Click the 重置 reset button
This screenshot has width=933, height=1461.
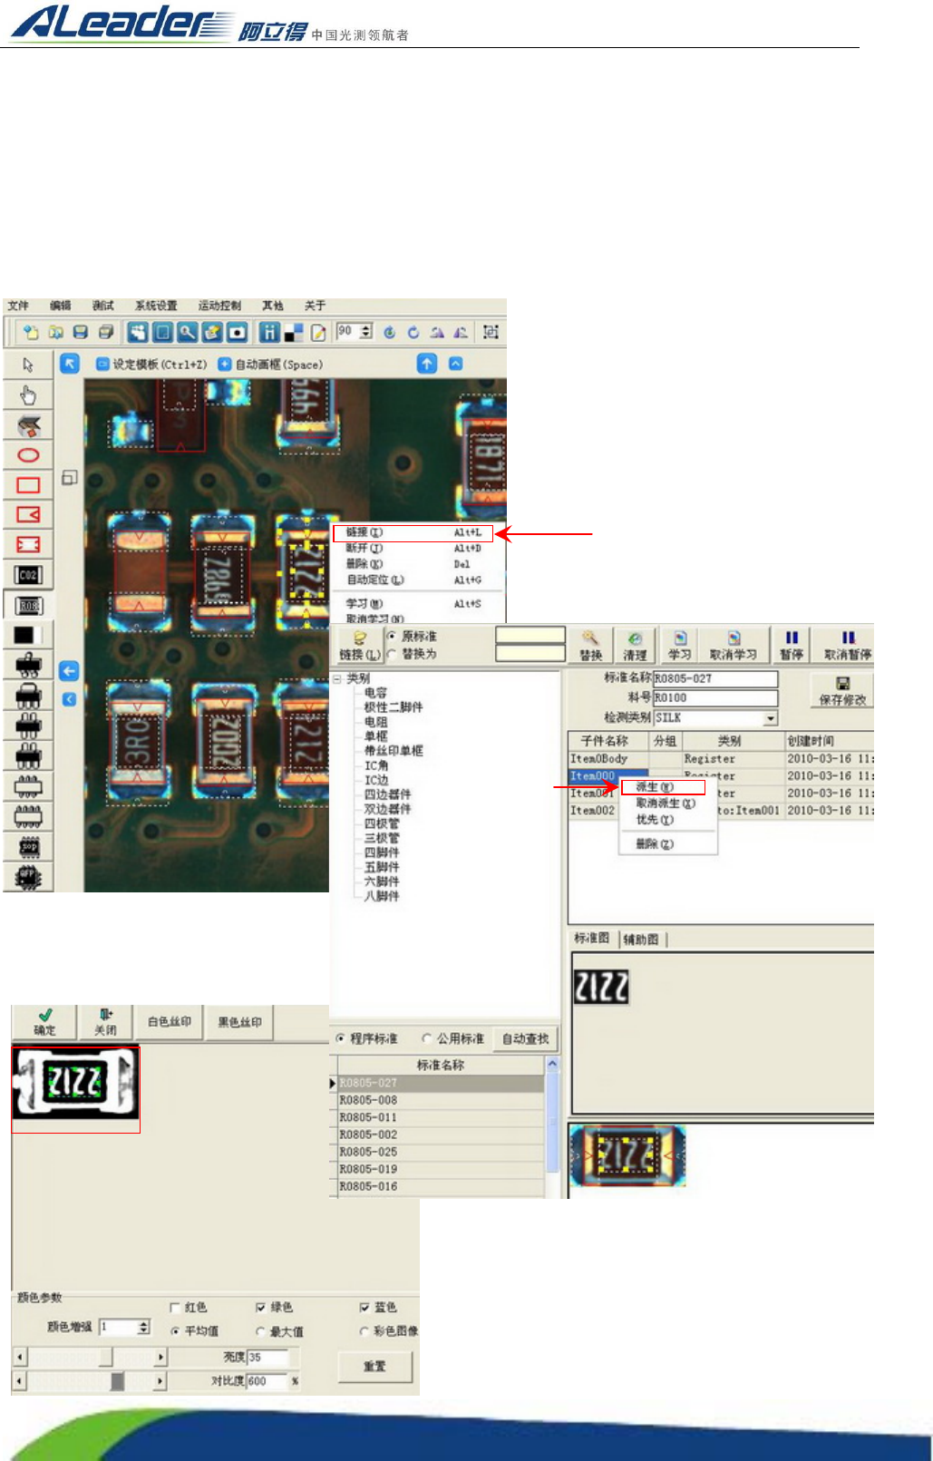tap(374, 1367)
